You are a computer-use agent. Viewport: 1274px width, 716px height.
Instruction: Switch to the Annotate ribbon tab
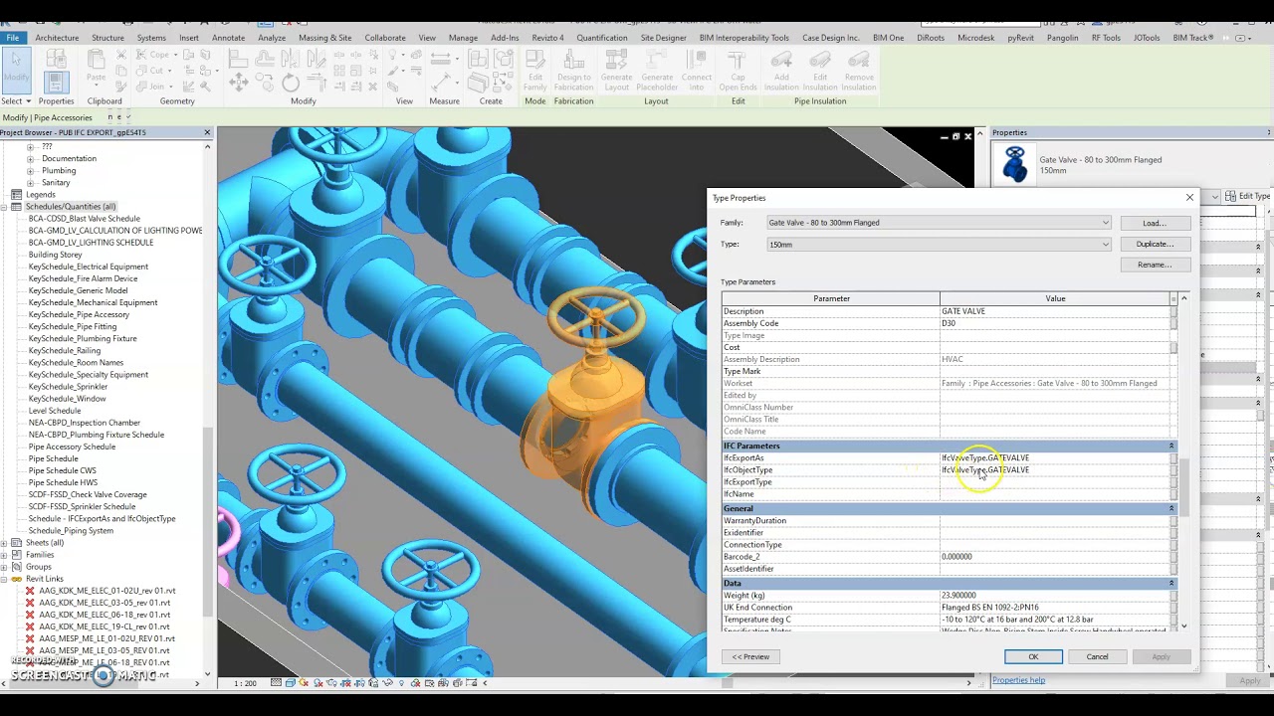[228, 38]
